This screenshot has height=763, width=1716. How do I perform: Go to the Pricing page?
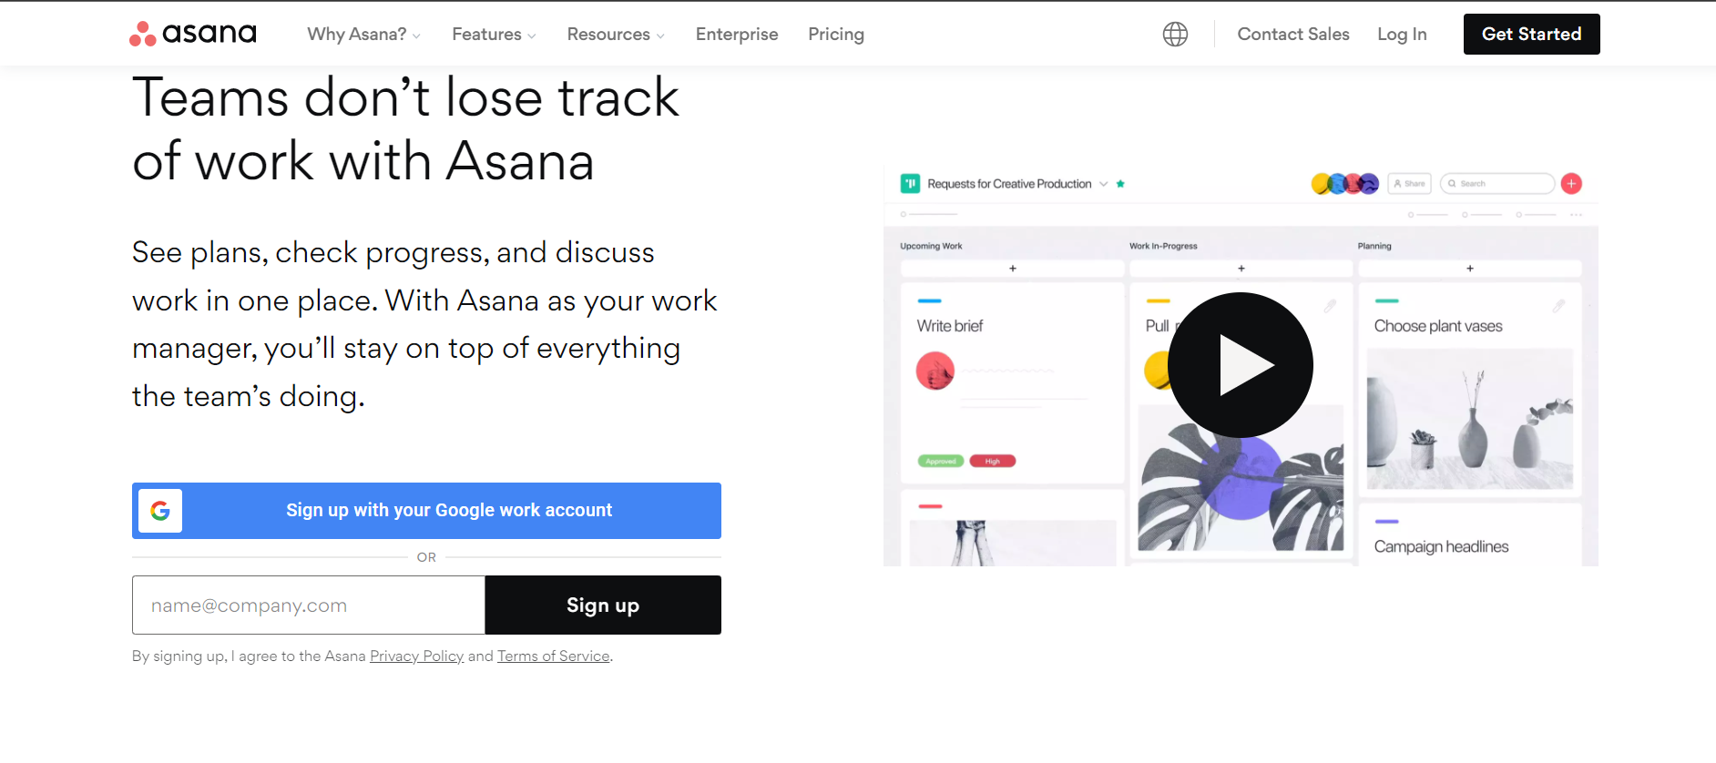836,35
